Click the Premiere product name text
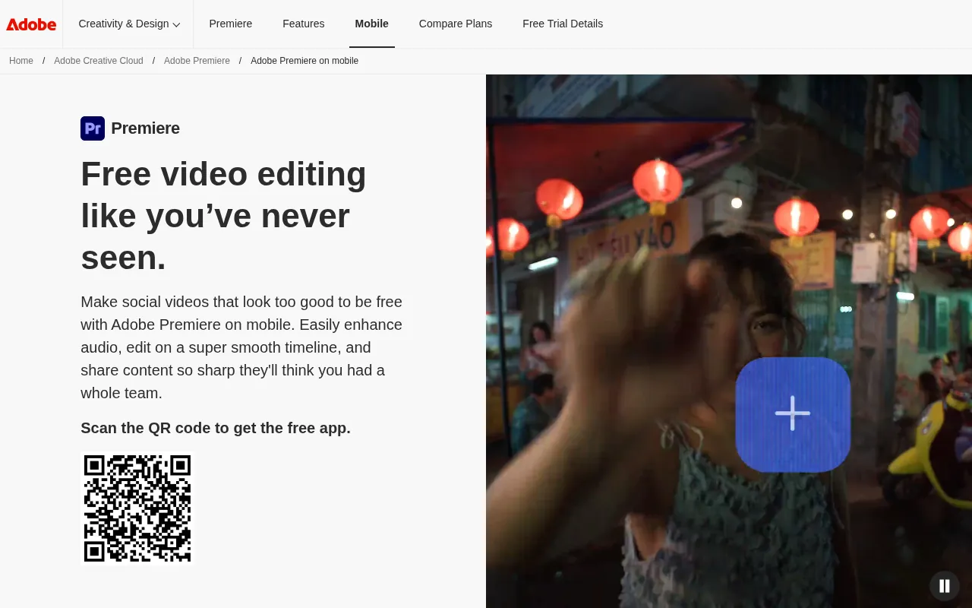The image size is (972, 608). [146, 128]
